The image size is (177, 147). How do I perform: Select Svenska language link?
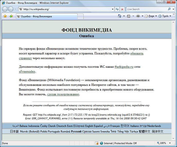tap(105, 131)
